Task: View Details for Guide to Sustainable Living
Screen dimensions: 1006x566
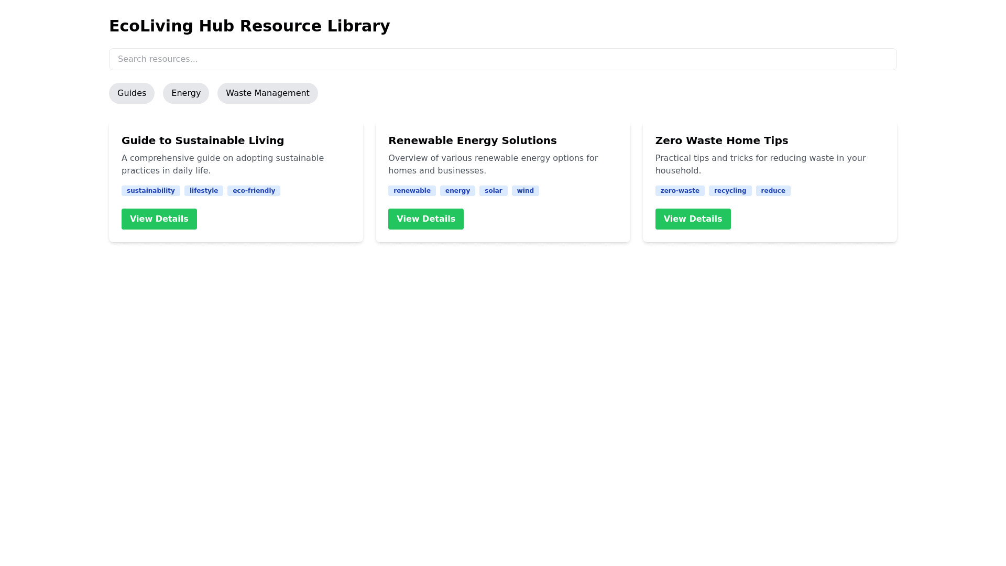Action: [159, 219]
